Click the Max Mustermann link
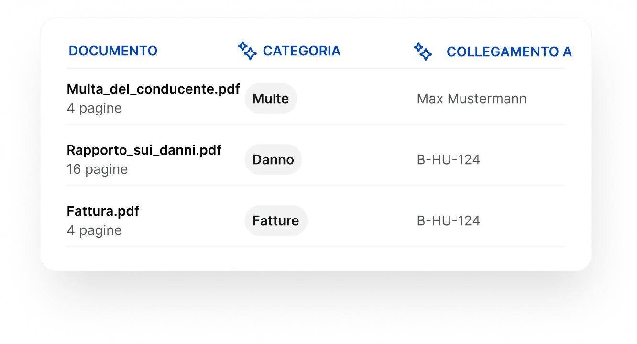The width and height of the screenshot is (637, 344). click(472, 98)
